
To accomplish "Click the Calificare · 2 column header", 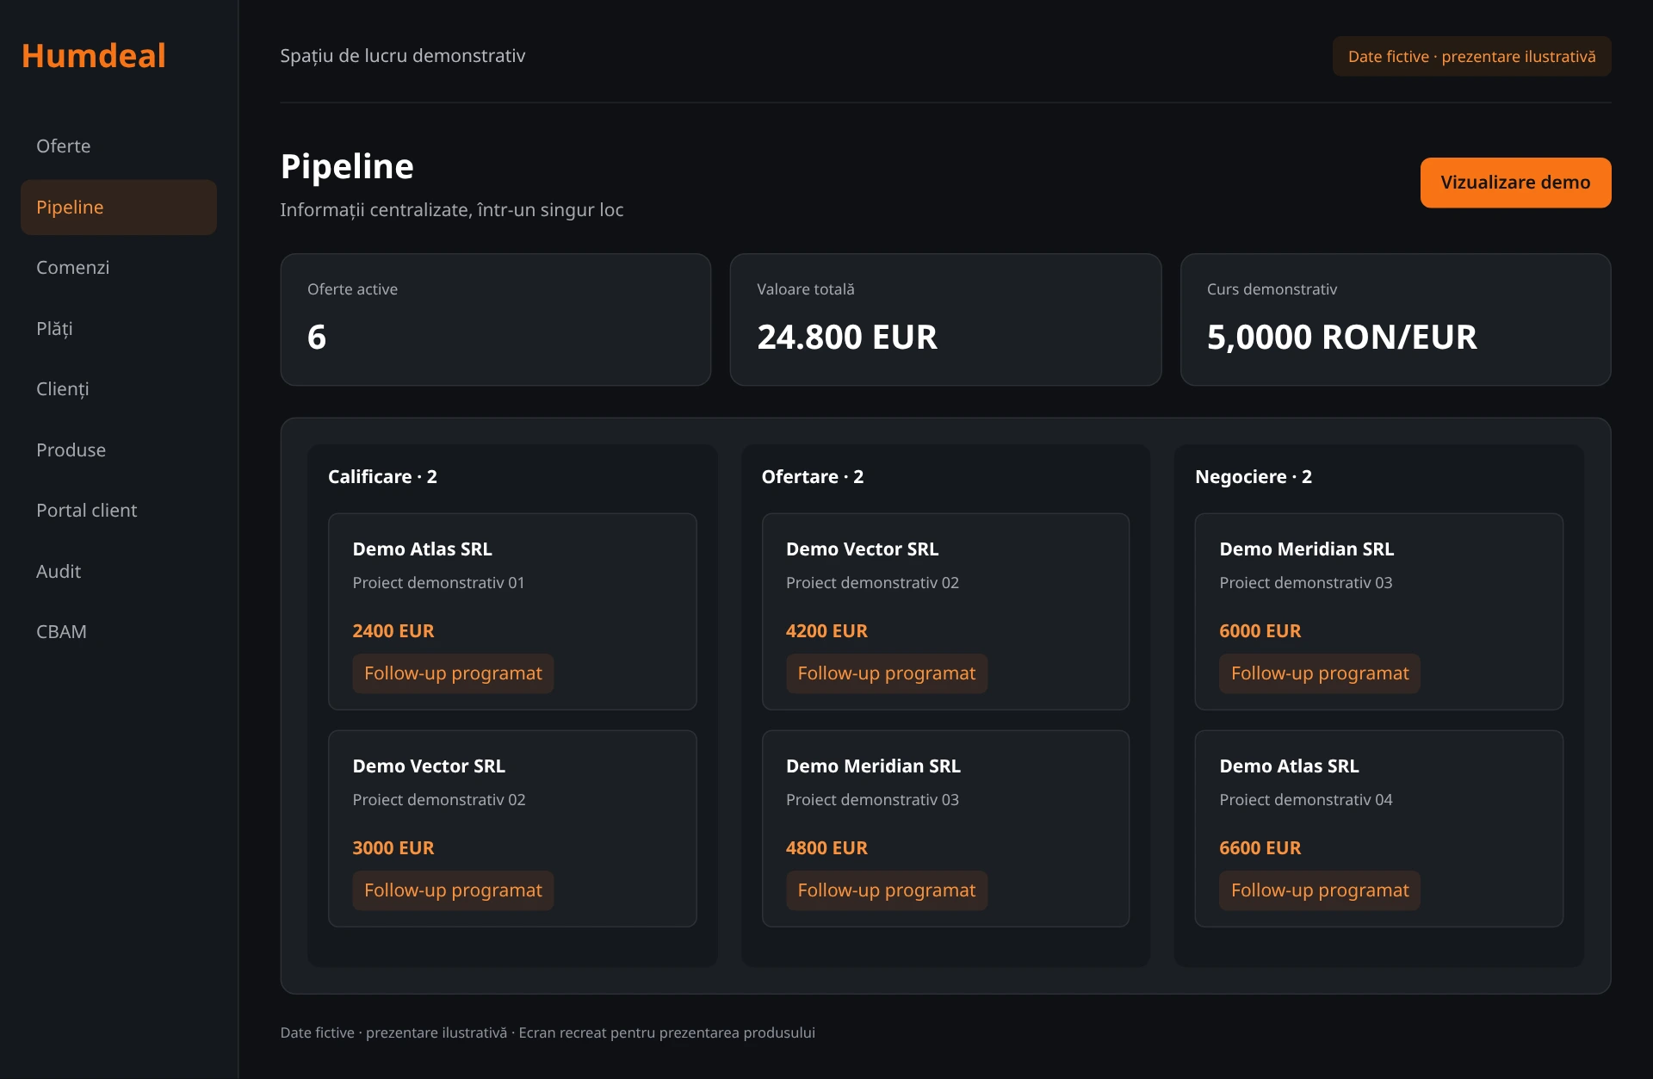I will [x=382, y=477].
